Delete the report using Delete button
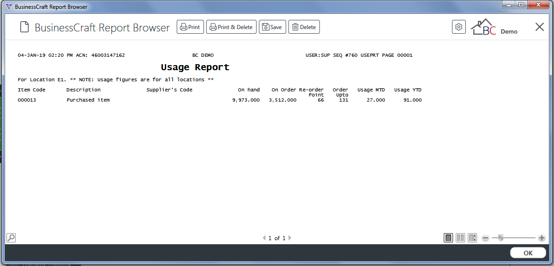554x266 pixels. coord(304,27)
